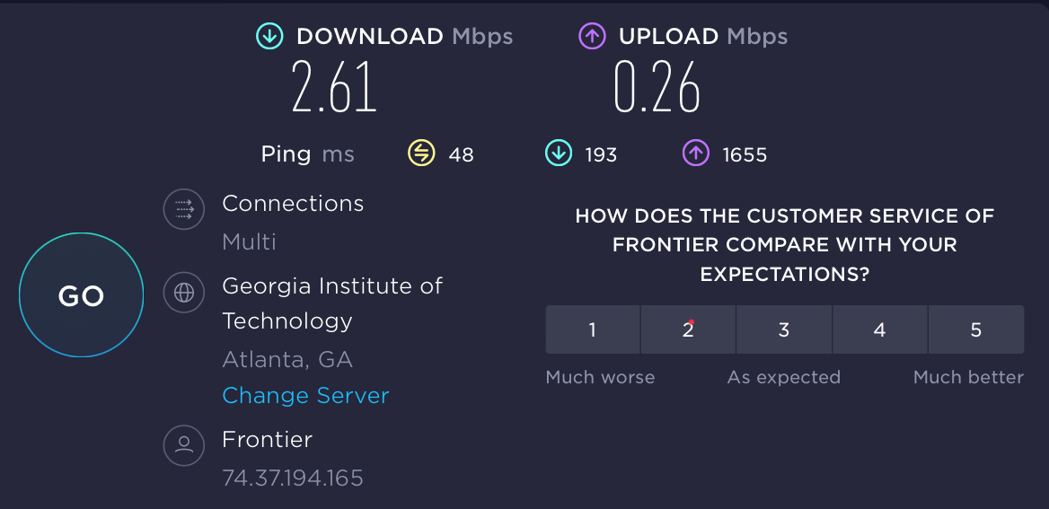Rate customer service 1, much worse
Screen dimensions: 1049x509
click(593, 329)
